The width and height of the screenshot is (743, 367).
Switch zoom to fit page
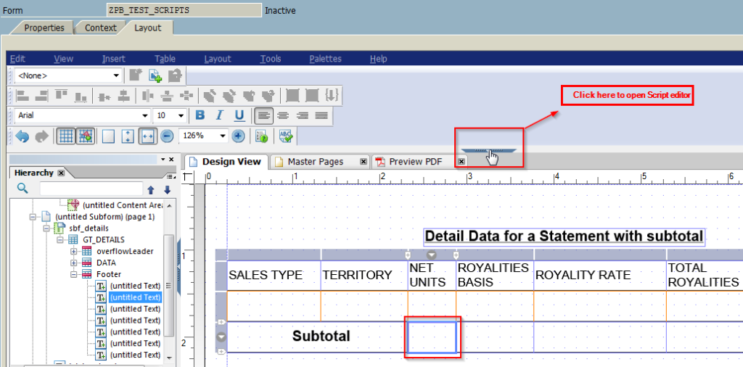[x=128, y=136]
